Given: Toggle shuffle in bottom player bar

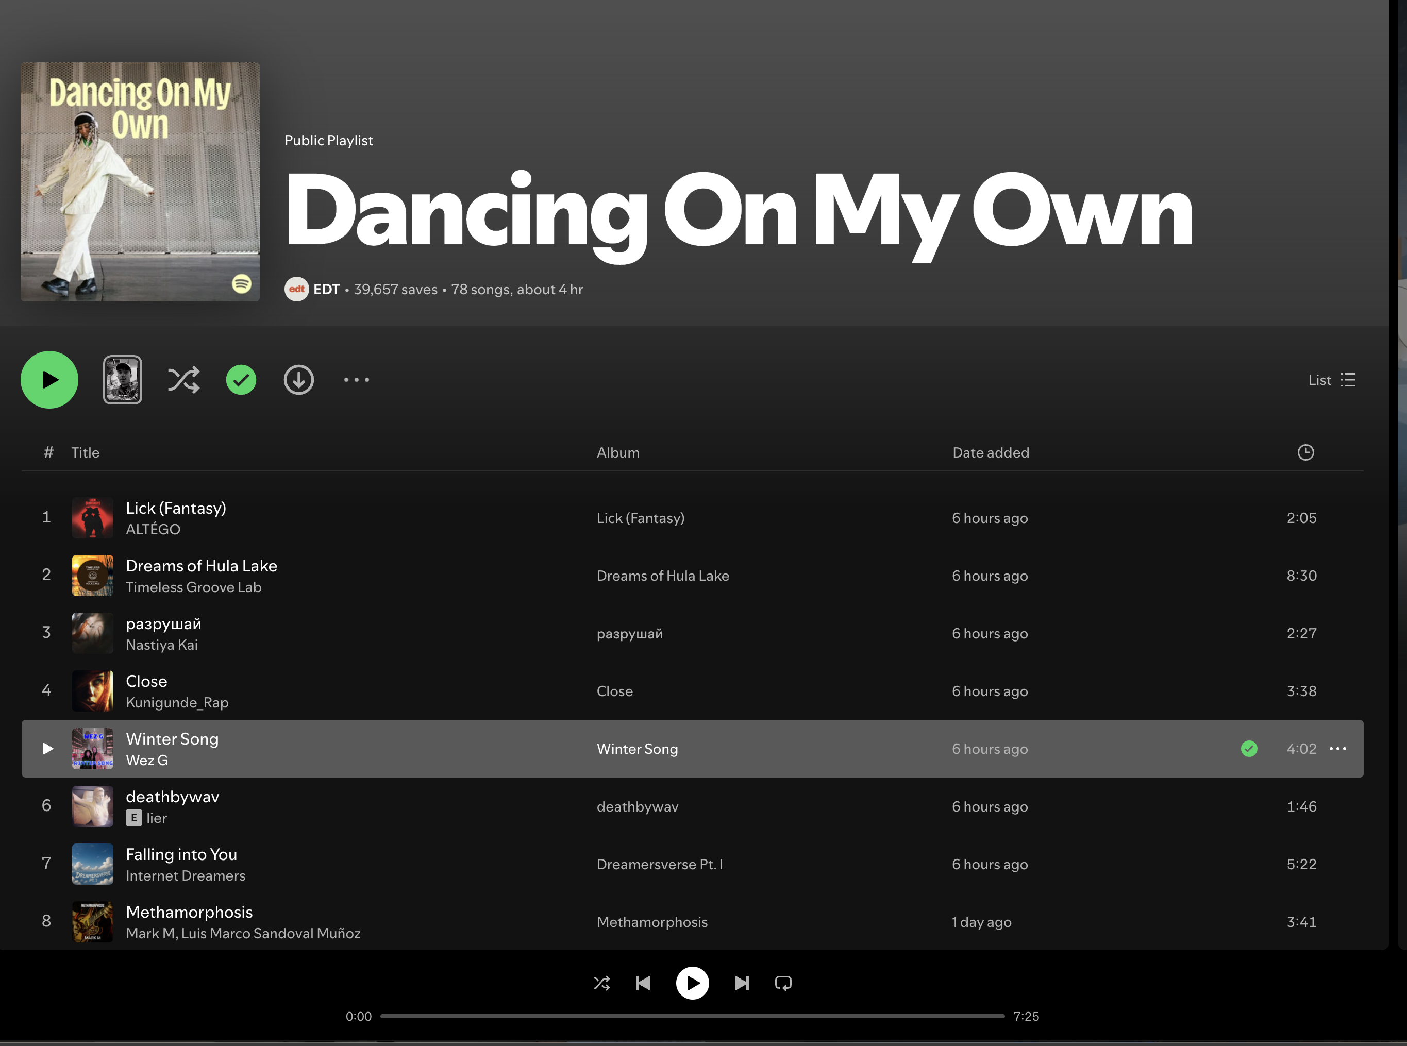Looking at the screenshot, I should 601,983.
